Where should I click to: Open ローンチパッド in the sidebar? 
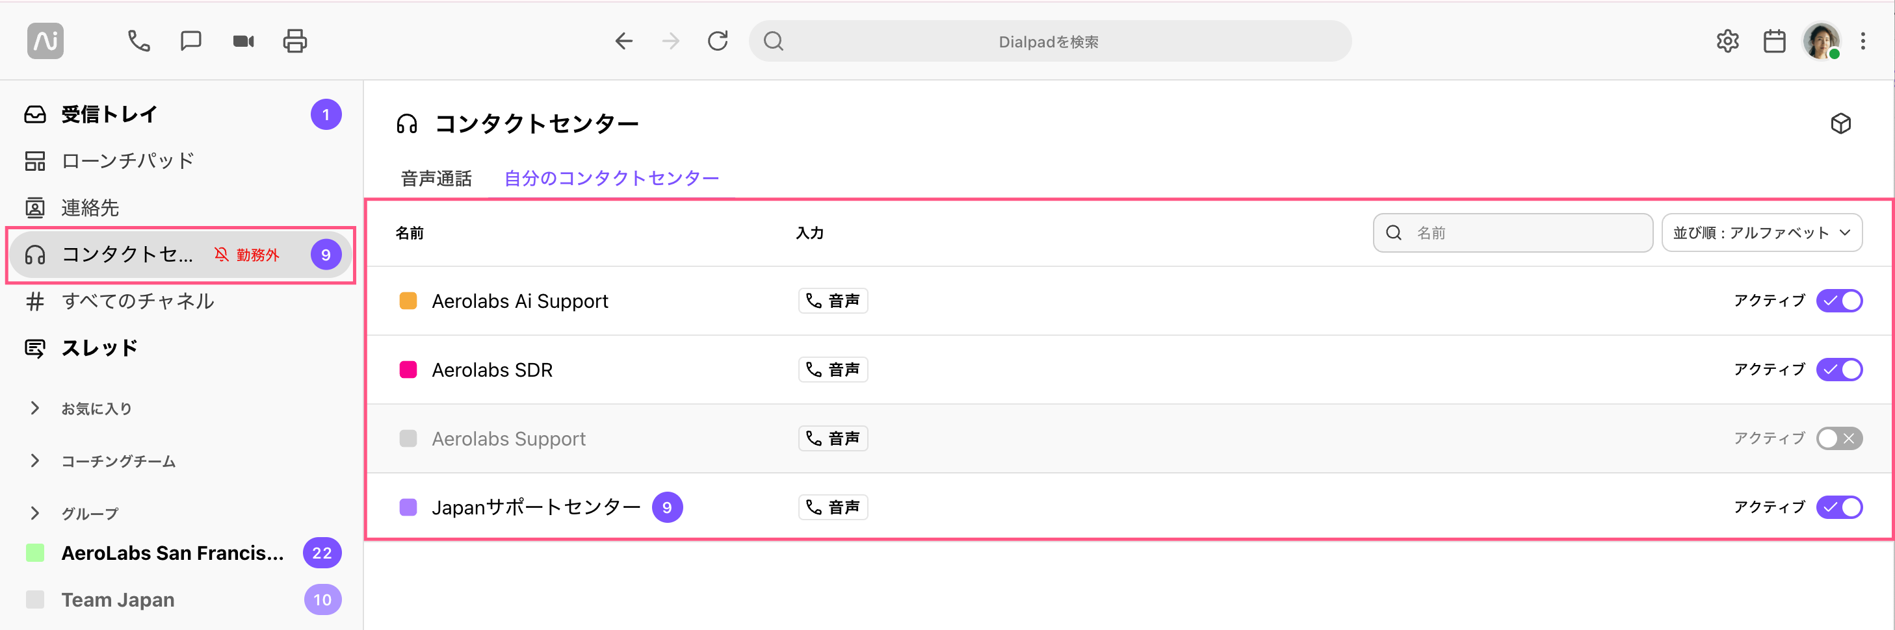(181, 161)
